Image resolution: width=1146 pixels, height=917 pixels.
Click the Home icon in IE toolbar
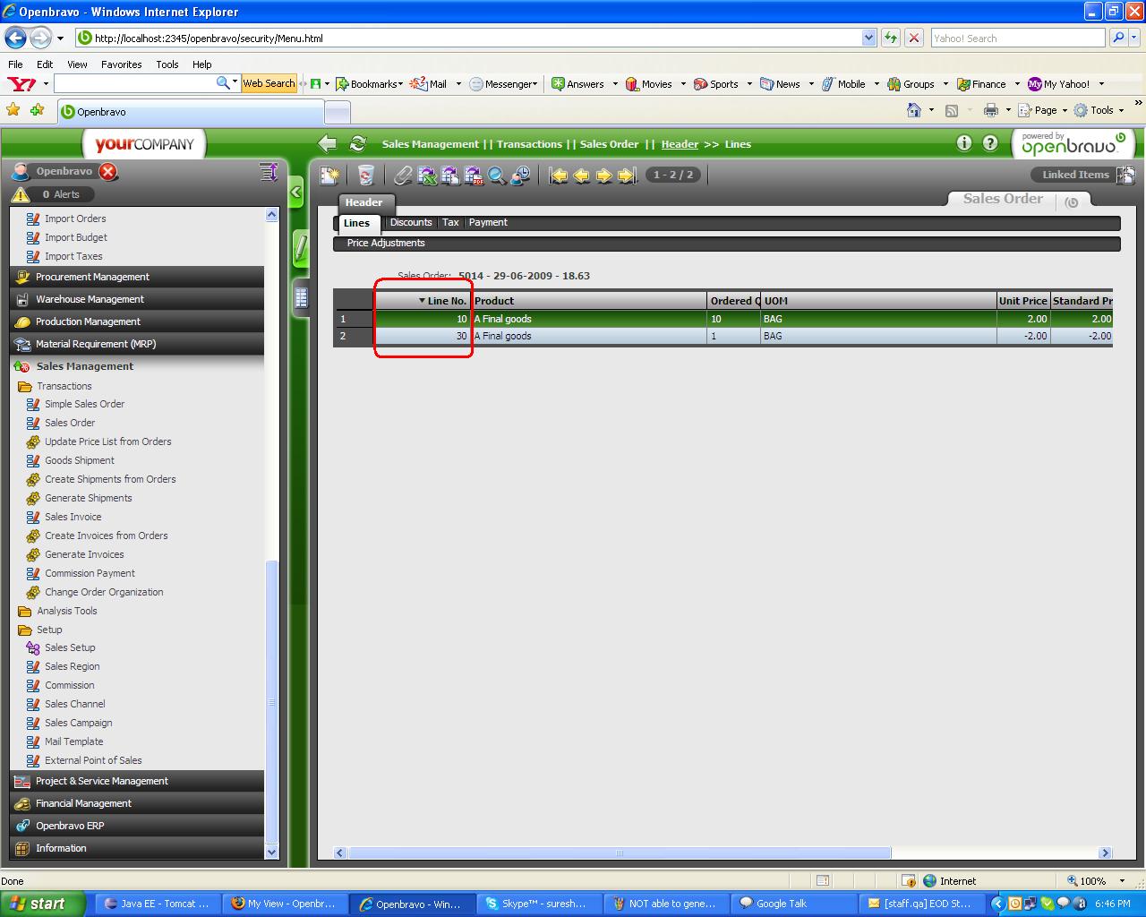point(914,110)
